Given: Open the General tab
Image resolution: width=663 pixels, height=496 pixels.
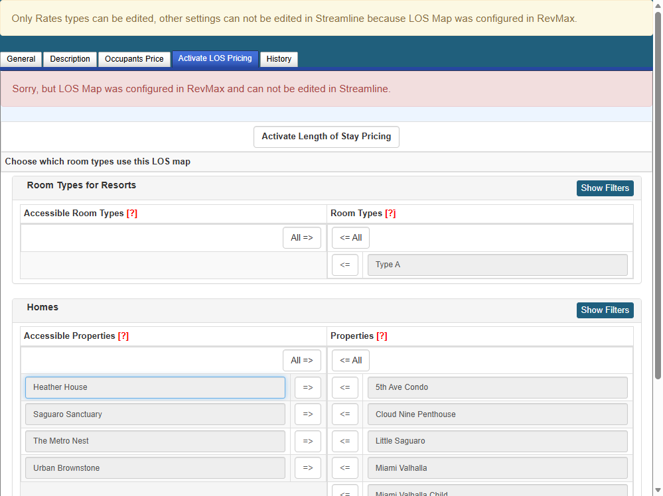Looking at the screenshot, I should 21,59.
